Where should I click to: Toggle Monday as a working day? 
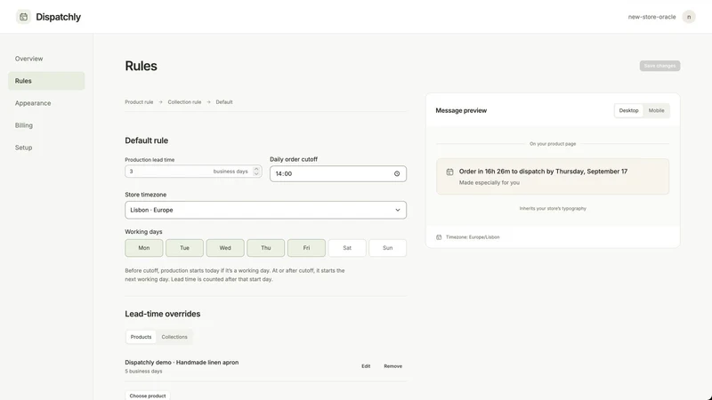[x=144, y=248]
